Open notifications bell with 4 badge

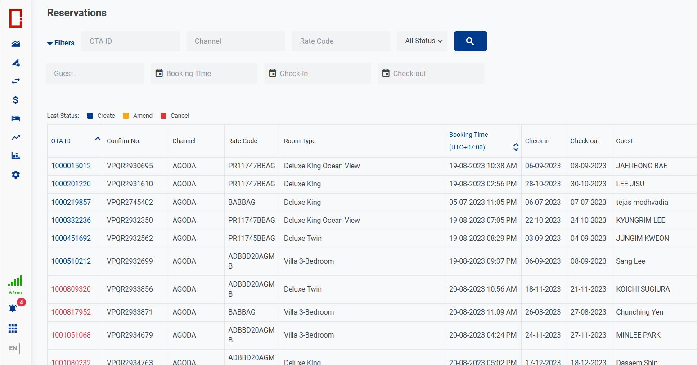pyautogui.click(x=13, y=308)
